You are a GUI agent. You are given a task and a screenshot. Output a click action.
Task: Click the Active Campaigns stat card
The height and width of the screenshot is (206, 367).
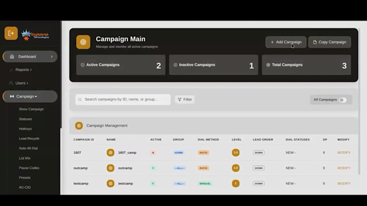(x=121, y=65)
